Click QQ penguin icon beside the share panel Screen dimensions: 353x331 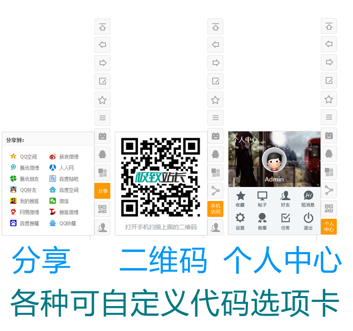tap(102, 154)
